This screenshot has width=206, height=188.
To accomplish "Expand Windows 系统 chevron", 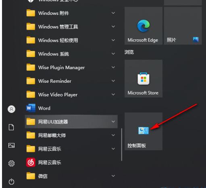I will click(113, 54).
